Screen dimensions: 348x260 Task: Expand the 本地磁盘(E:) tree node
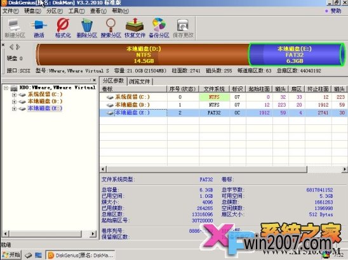pos(14,108)
